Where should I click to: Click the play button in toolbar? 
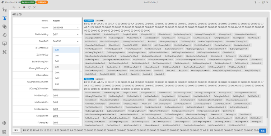pos(19,8)
